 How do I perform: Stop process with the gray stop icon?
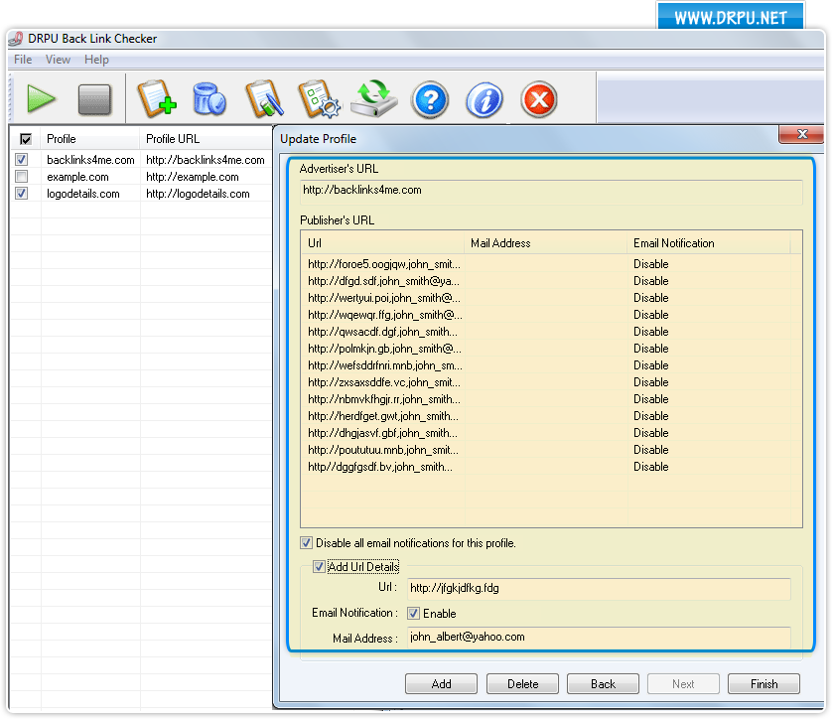[94, 99]
